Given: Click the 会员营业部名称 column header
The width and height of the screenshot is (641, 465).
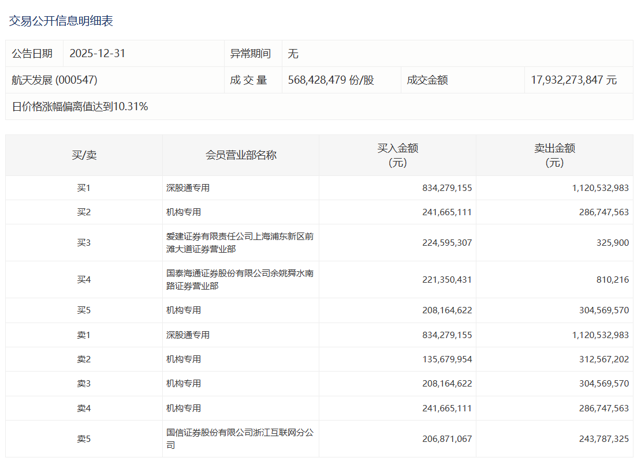Looking at the screenshot, I should point(241,155).
